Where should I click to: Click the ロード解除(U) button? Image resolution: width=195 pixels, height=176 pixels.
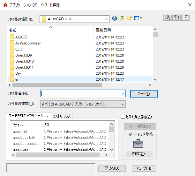click(x=140, y=126)
